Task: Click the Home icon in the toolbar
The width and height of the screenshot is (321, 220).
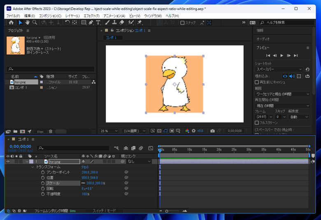Action: tap(11, 23)
